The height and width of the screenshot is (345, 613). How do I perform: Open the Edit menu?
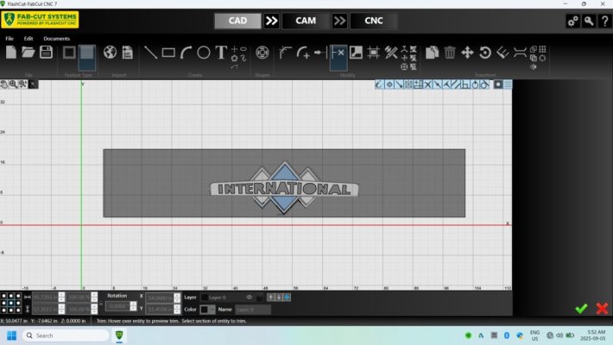click(28, 39)
